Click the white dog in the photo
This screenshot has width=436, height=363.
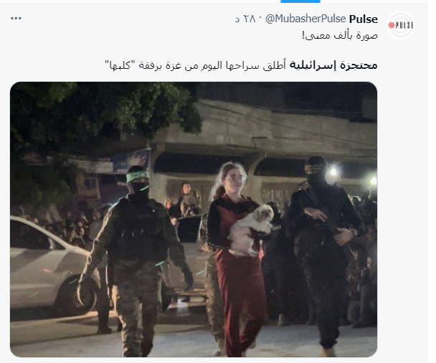tap(252, 230)
